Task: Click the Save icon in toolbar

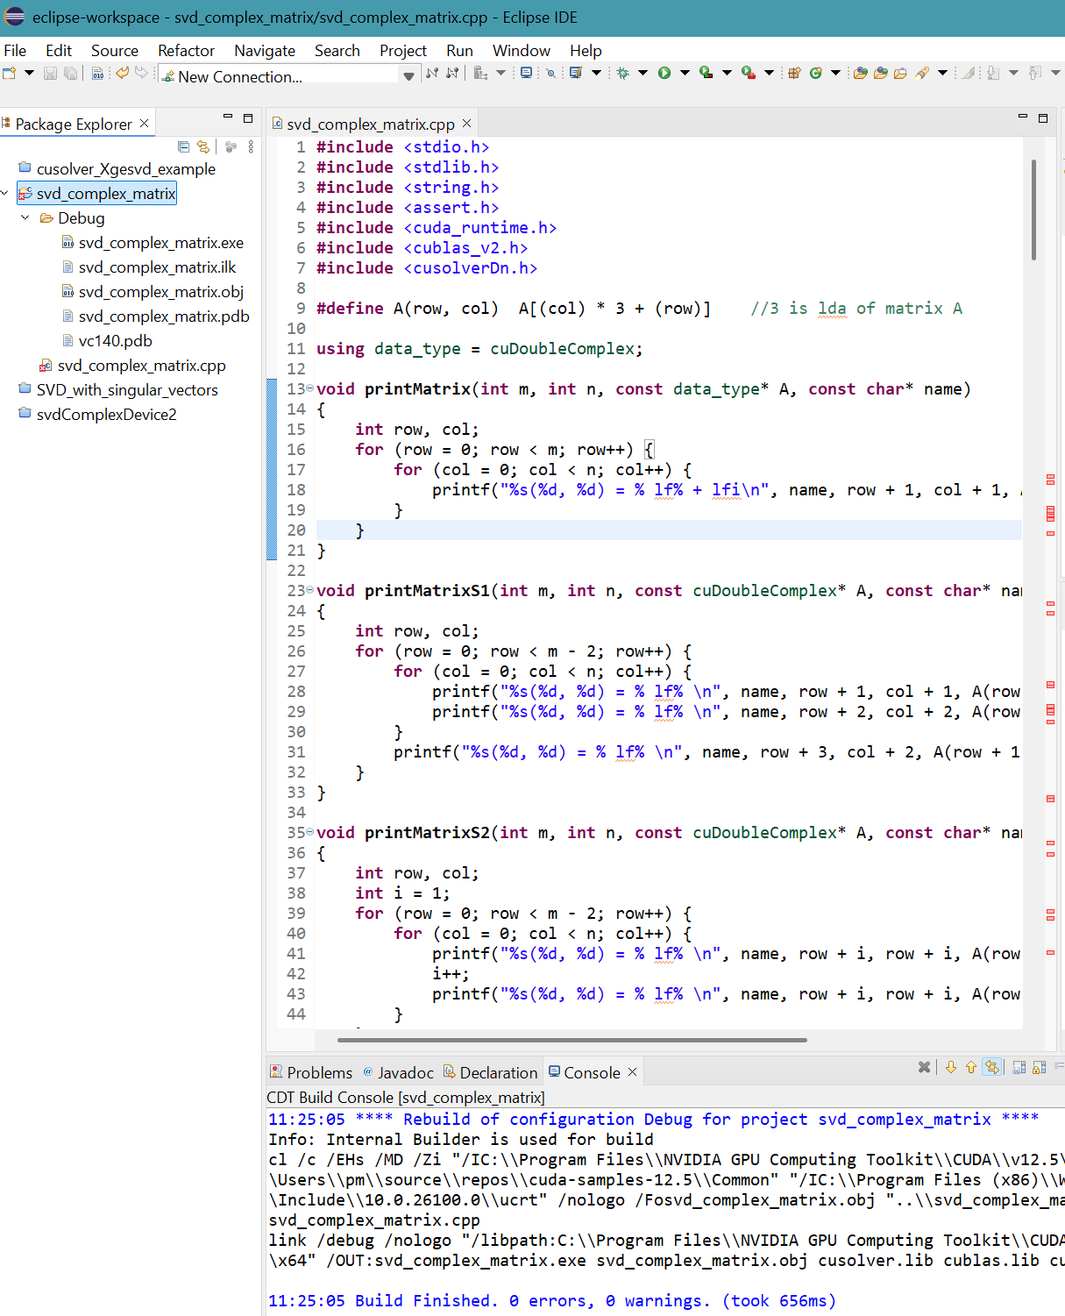Action: 50,74
